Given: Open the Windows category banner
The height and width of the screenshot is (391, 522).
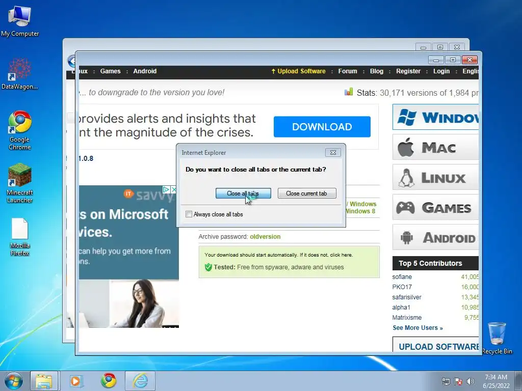Looking at the screenshot, I should point(435,117).
